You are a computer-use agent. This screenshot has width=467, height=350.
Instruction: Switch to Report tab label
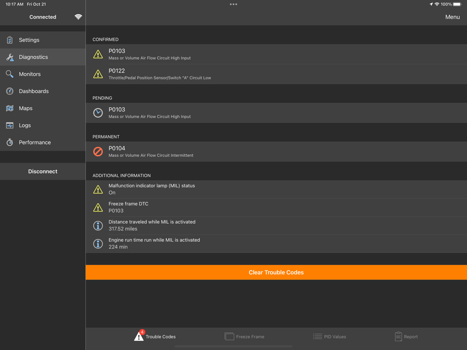click(410, 336)
